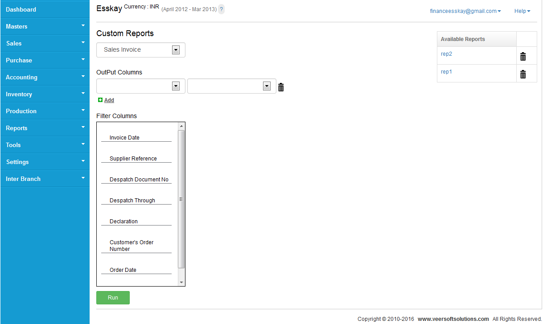Open the Sales Invoice report type dropdown
This screenshot has width=543, height=324.
click(x=176, y=50)
